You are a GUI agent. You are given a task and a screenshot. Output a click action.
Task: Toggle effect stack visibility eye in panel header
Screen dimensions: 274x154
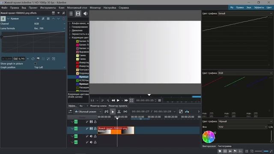click(59, 13)
